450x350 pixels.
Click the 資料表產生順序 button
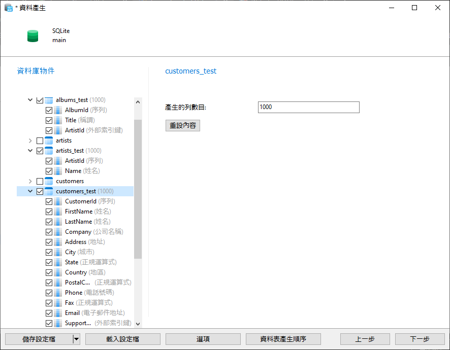283,339
